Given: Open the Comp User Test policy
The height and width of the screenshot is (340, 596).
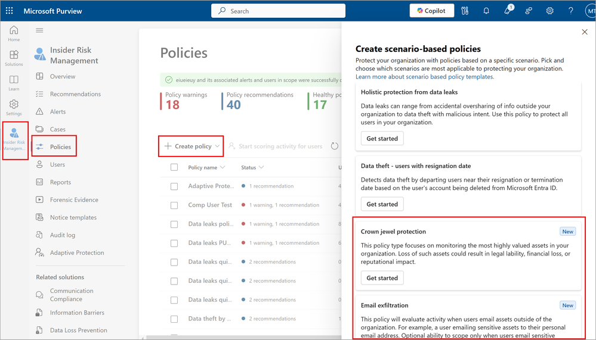Looking at the screenshot, I should click(x=210, y=205).
